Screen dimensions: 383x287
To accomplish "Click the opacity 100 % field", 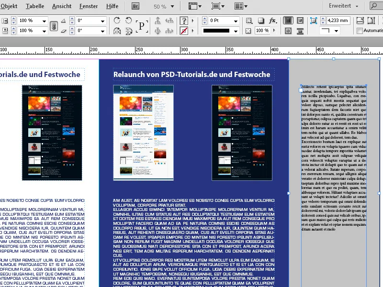I will pyautogui.click(x=262, y=31).
